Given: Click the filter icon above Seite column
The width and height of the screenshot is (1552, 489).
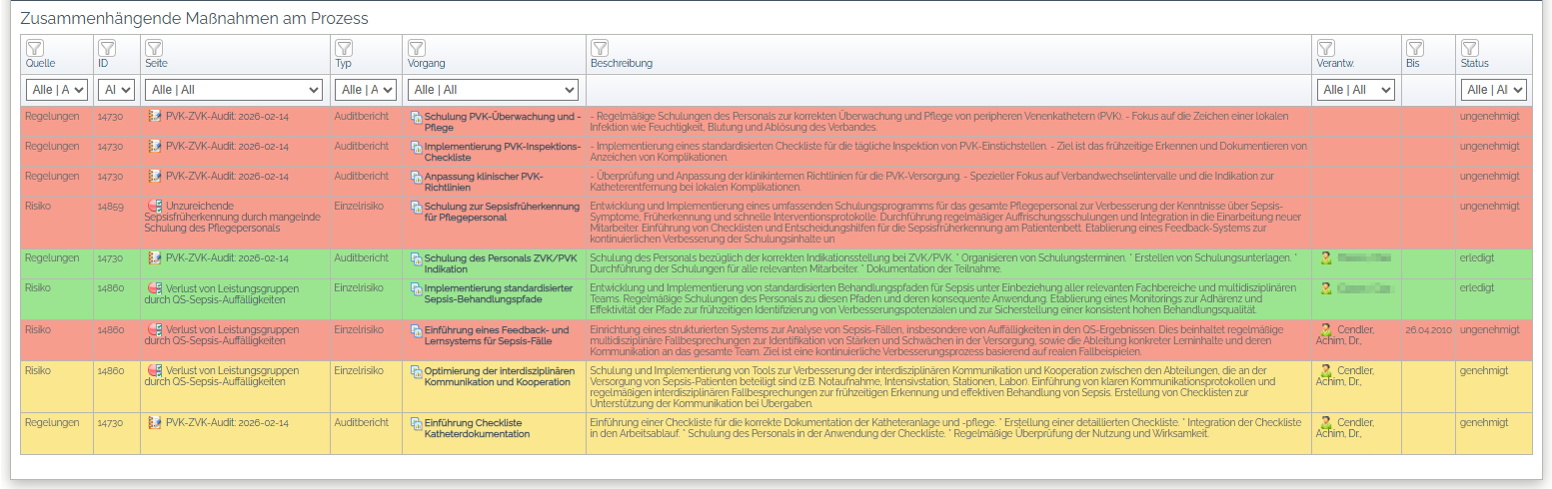Looking at the screenshot, I should [x=154, y=48].
